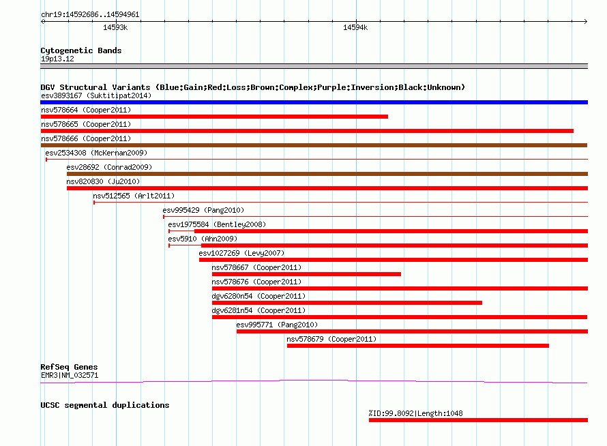This screenshot has height=446, width=607.
Task: Open nsv578679 (Cooper2011) variant label
Action: point(331,339)
